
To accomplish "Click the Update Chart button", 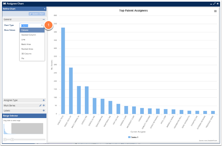I will click(x=37, y=14).
